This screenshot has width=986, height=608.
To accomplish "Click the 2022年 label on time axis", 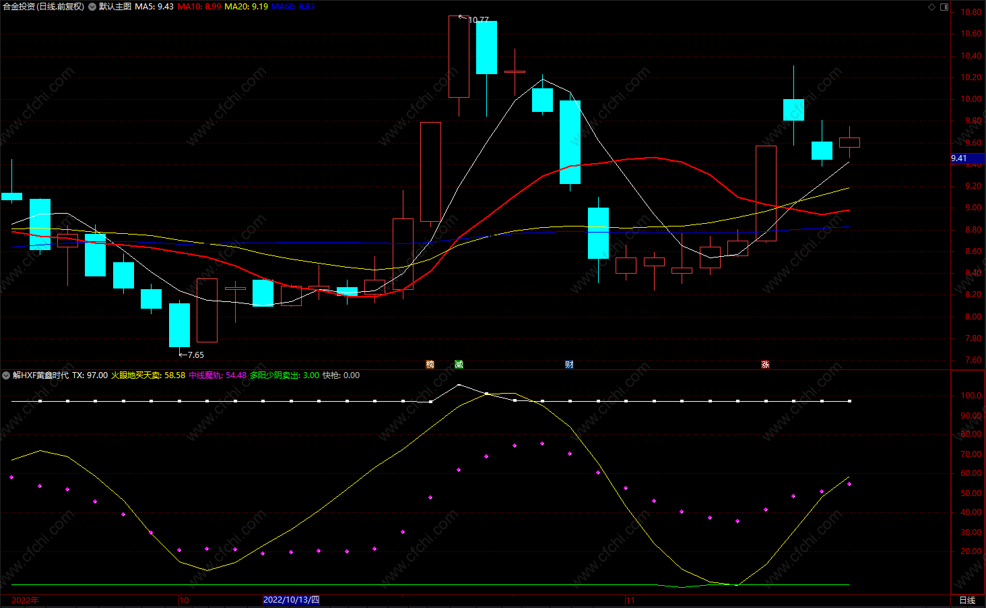I will click(x=26, y=601).
